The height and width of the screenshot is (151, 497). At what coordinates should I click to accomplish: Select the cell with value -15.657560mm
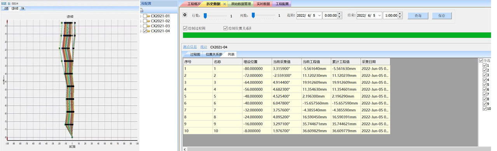316,103
